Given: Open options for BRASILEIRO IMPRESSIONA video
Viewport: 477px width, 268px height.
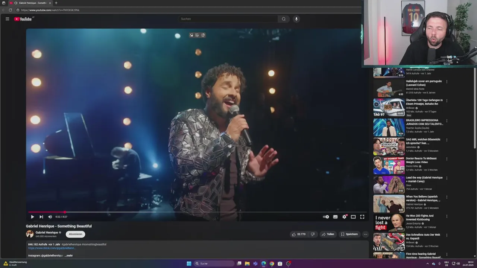Looking at the screenshot, I should coord(447,121).
